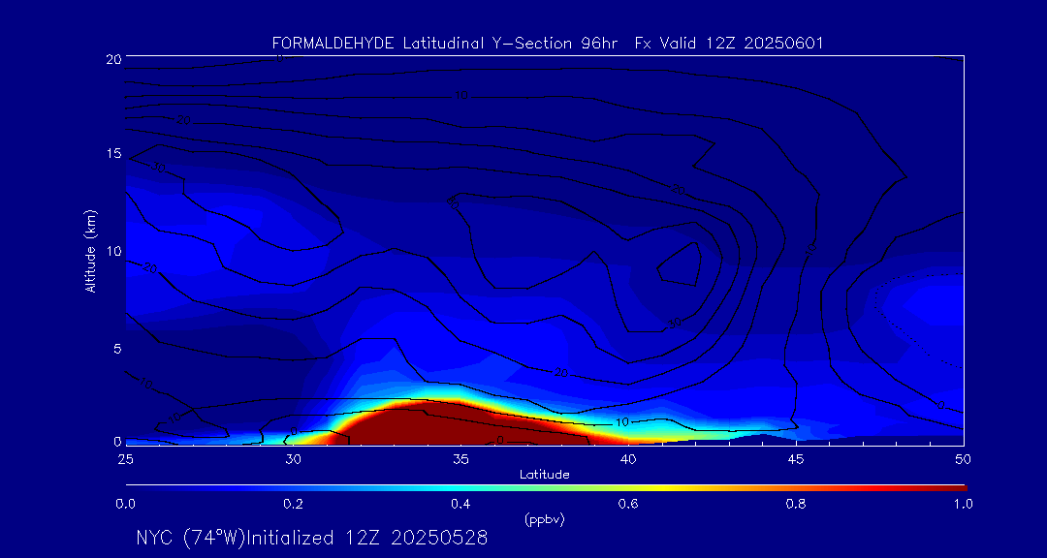The height and width of the screenshot is (558, 1047).
Task: Click the colorbar label "0.0"
Action: pos(125,504)
